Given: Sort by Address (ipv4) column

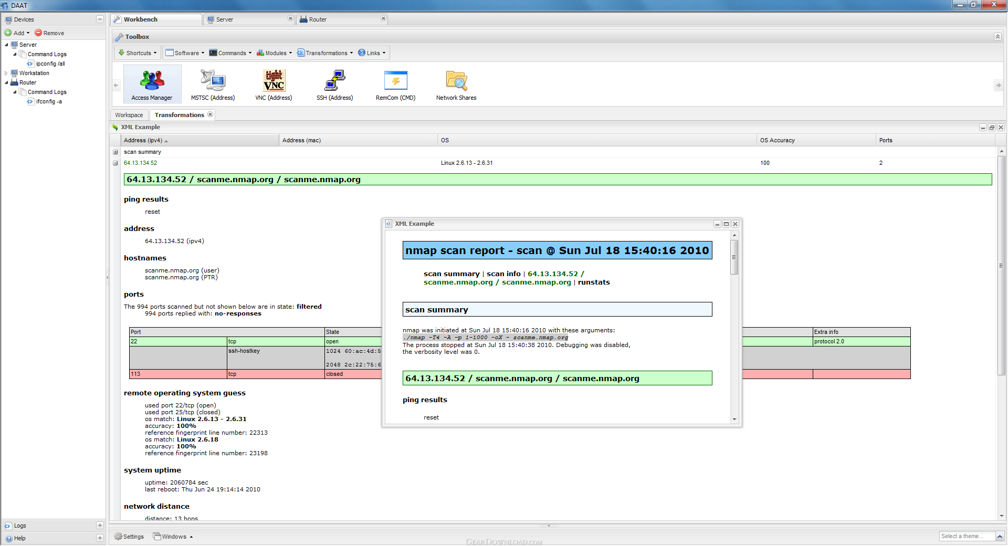Looking at the screenshot, I should tap(200, 140).
